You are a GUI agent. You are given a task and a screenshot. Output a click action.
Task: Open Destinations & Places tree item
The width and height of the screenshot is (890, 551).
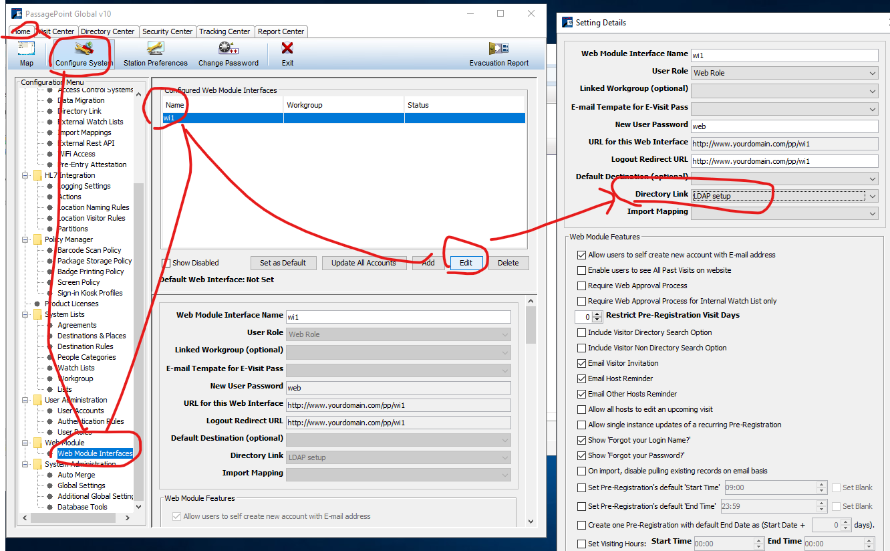point(92,336)
